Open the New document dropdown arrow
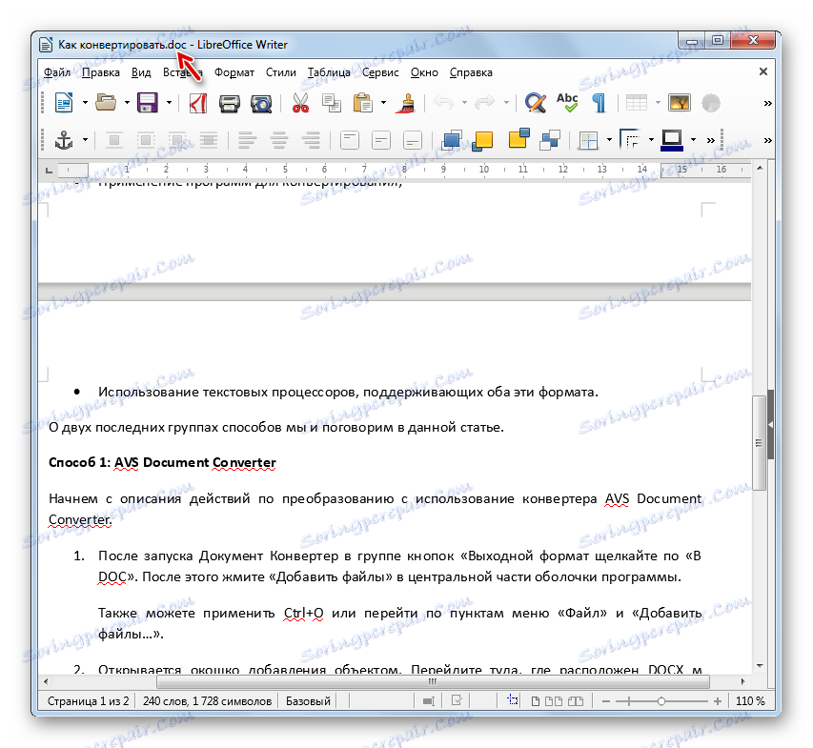 (85, 103)
